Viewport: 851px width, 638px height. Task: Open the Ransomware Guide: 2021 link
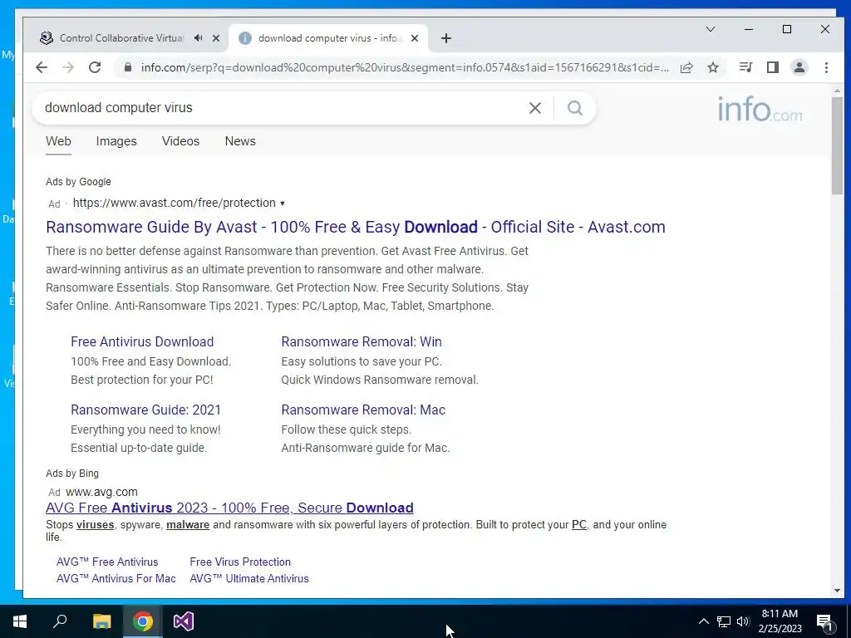pyautogui.click(x=146, y=410)
